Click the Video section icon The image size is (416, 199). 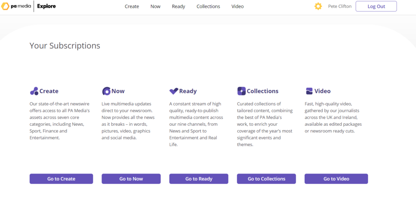tap(309, 91)
